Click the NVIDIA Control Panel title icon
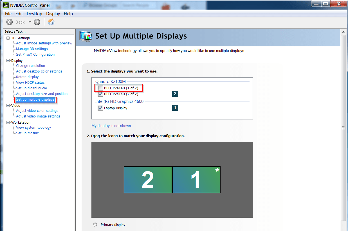The width and height of the screenshot is (348, 231). coord(6,5)
